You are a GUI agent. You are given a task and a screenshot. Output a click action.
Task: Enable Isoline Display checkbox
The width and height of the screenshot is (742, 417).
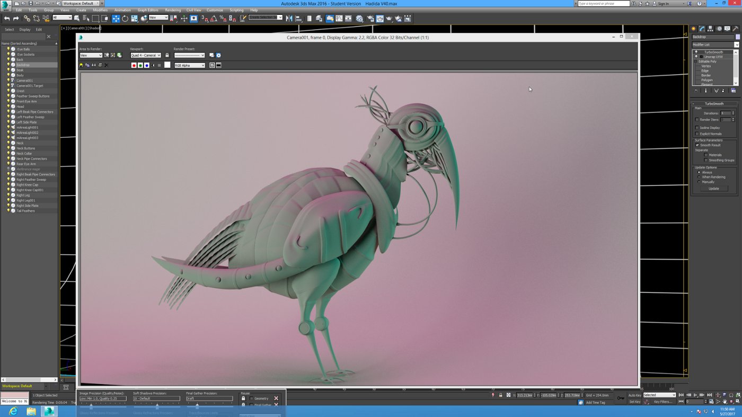(x=697, y=128)
